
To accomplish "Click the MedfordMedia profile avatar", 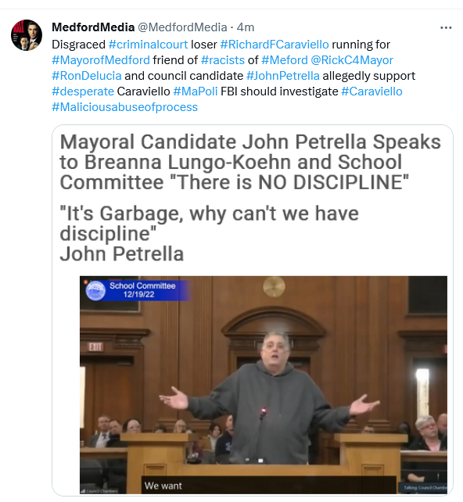I will tap(27, 35).
